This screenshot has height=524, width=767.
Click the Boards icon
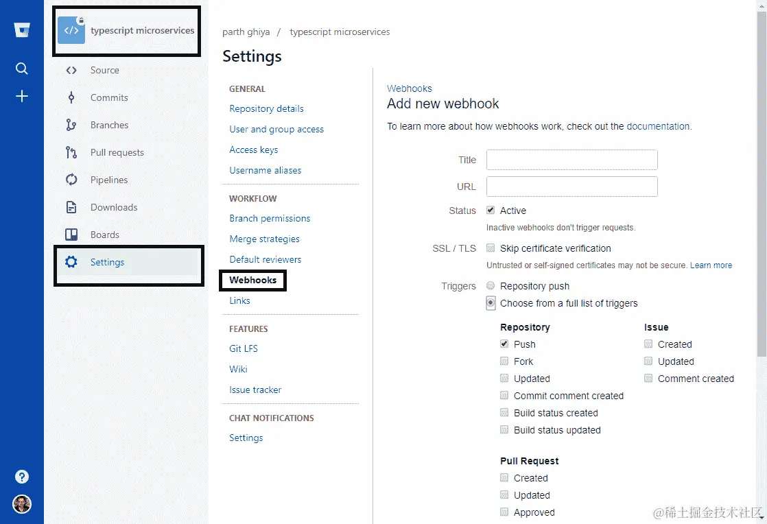pyautogui.click(x=71, y=234)
